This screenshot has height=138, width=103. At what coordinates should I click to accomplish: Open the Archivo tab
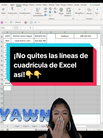pyautogui.click(x=5, y=5)
